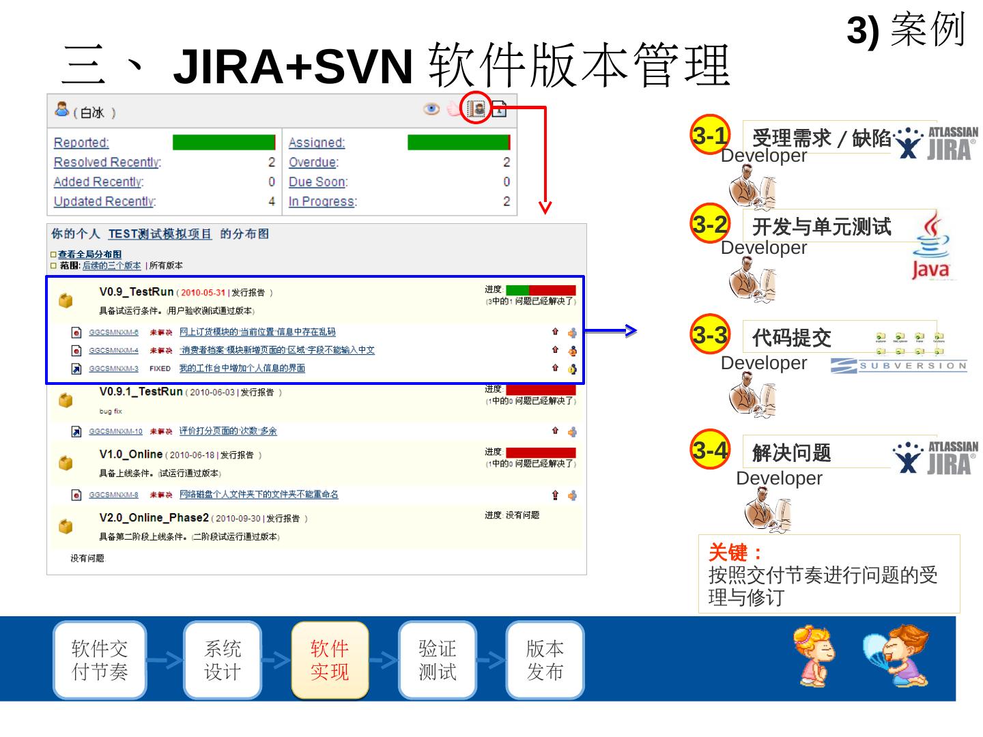The width and height of the screenshot is (983, 737).
Task: Click the bug type icon of GGCSMNXM-8
Action: (x=76, y=495)
